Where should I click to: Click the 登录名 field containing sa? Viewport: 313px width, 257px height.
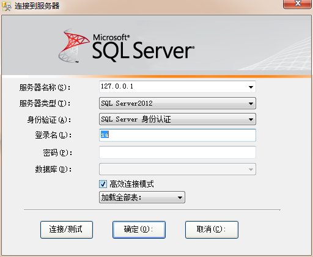coord(177,135)
